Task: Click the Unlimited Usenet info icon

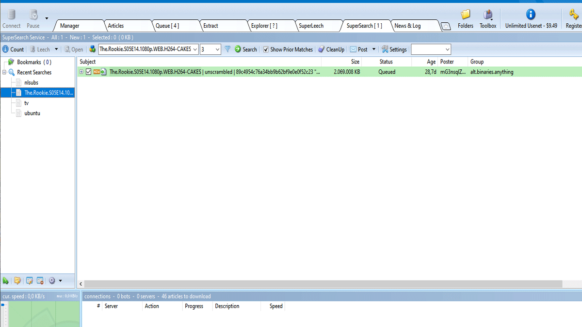Action: [x=531, y=15]
